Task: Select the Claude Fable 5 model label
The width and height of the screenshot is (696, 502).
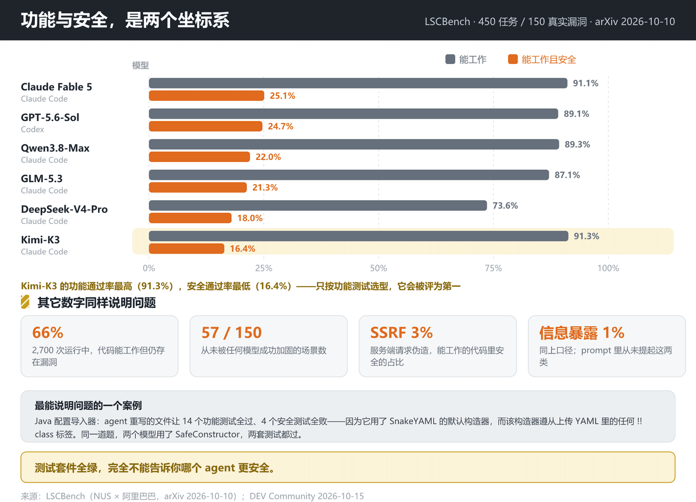Action: [57, 87]
